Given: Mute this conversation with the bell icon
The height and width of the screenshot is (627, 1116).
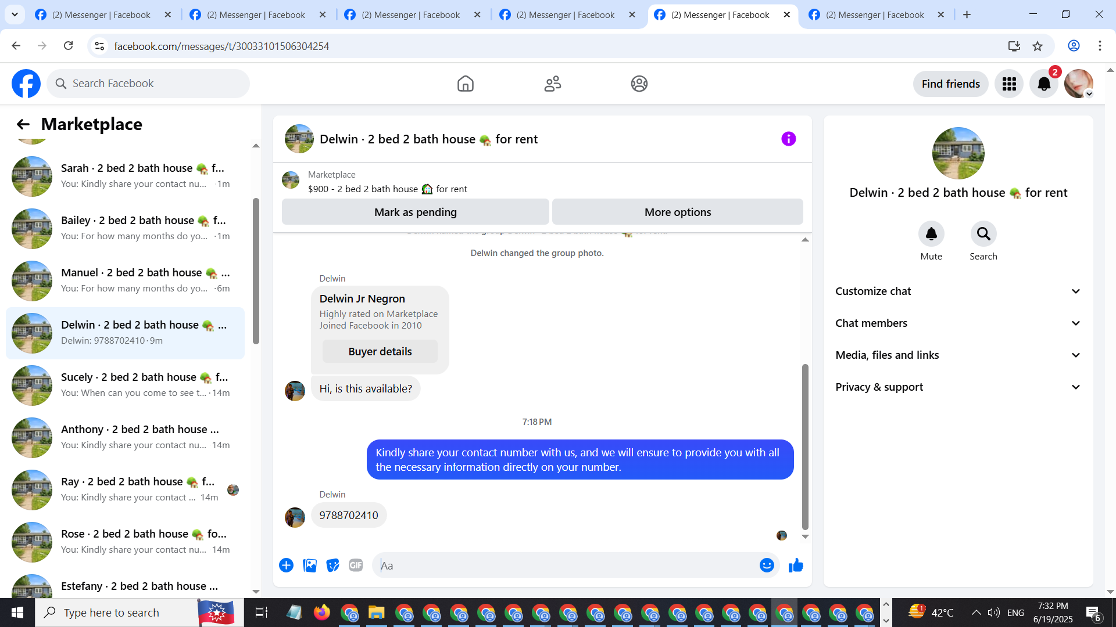Looking at the screenshot, I should [x=931, y=234].
